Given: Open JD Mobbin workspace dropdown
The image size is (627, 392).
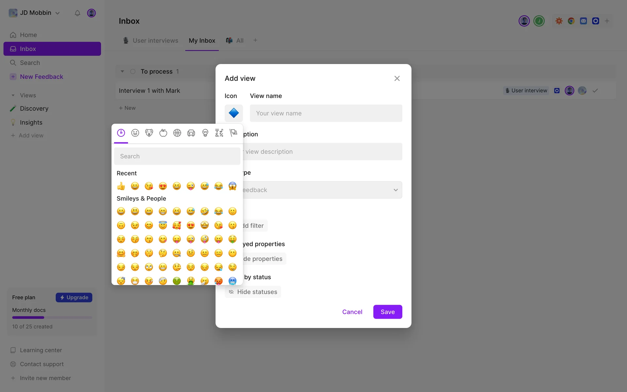Looking at the screenshot, I should (x=35, y=13).
